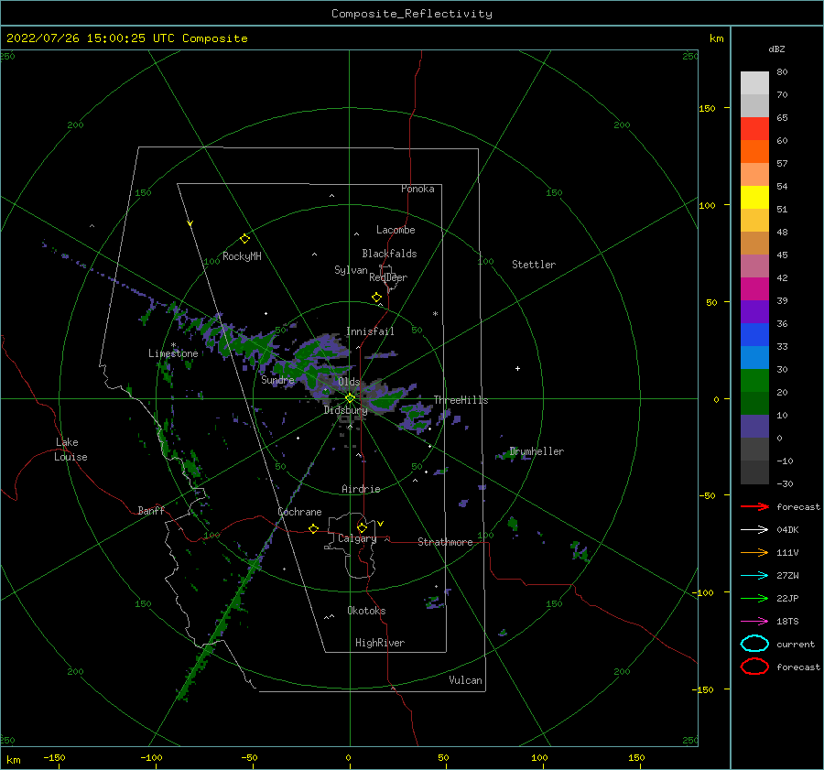
Task: Click the Cochrane town label
Action: (299, 512)
